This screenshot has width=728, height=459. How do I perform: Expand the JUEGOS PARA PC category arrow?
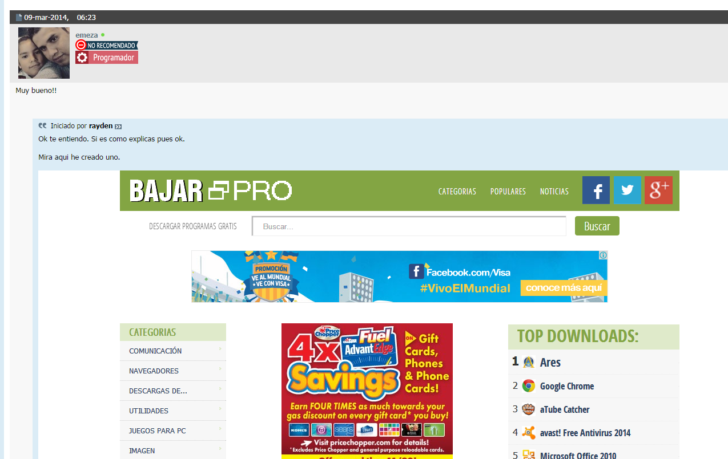click(x=220, y=428)
